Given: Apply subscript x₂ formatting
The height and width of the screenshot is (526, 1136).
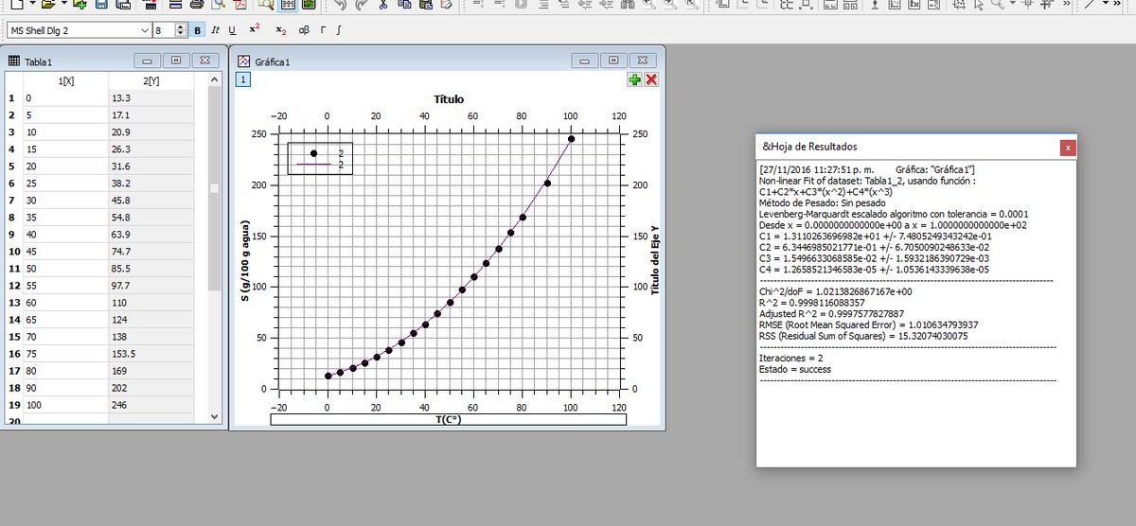Looking at the screenshot, I should 281,30.
